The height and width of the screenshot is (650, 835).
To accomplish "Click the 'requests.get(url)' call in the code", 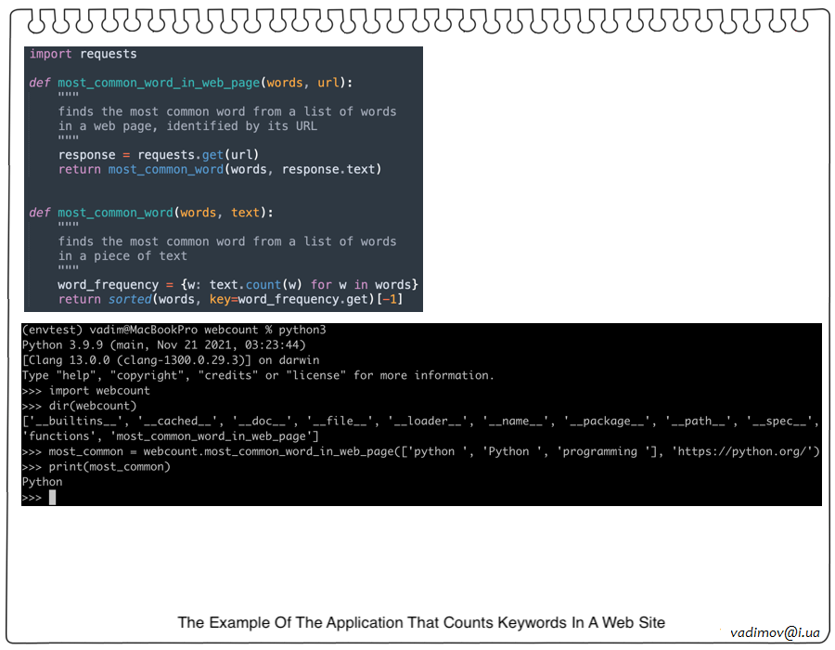I will tap(198, 155).
